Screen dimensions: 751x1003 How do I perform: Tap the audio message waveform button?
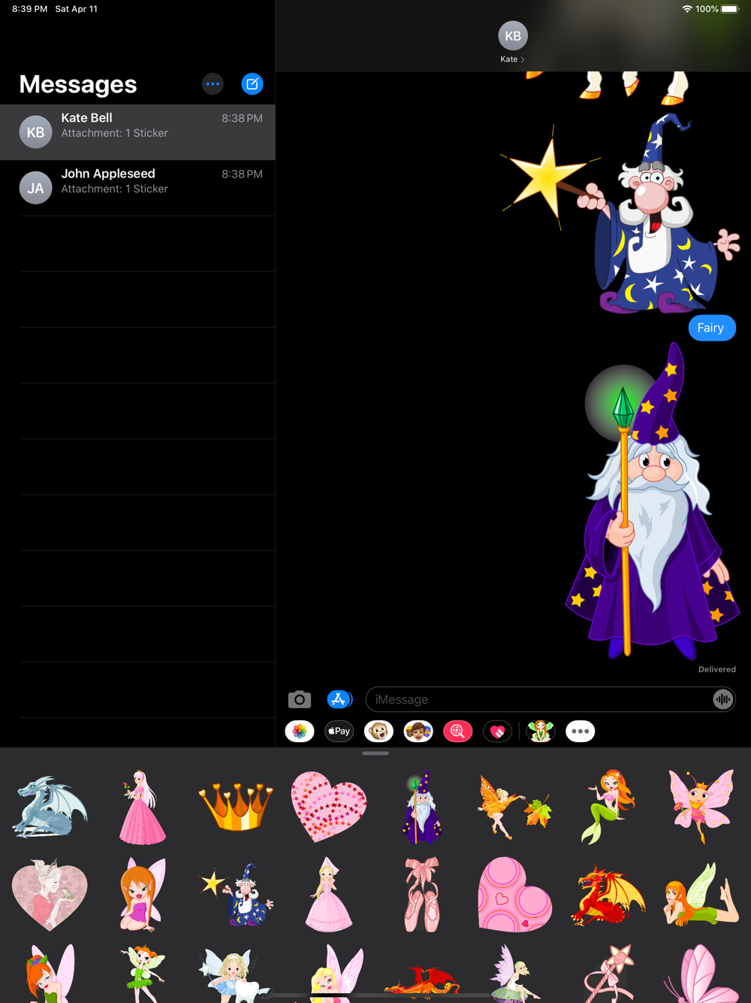[x=722, y=699]
